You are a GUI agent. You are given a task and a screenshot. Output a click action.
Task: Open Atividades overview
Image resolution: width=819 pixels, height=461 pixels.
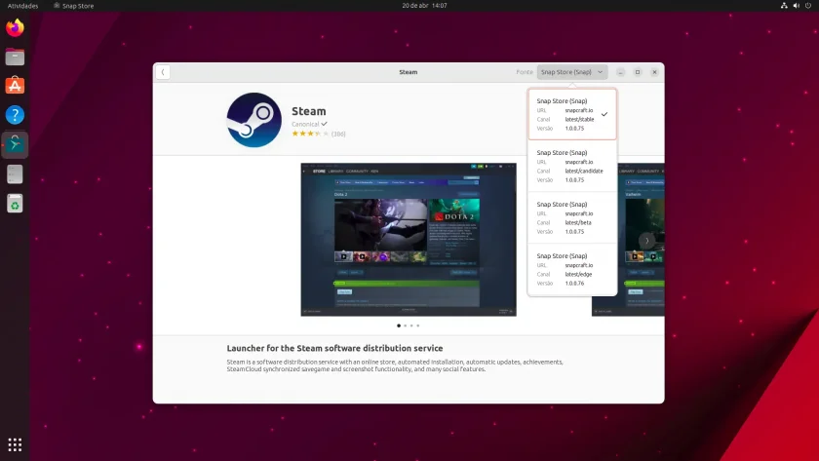[x=23, y=6]
